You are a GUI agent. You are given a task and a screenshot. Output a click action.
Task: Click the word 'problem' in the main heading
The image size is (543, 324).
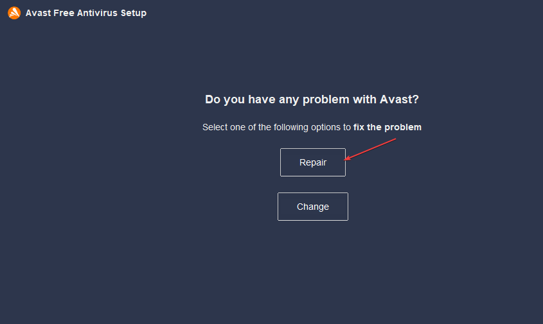pyautogui.click(x=326, y=100)
